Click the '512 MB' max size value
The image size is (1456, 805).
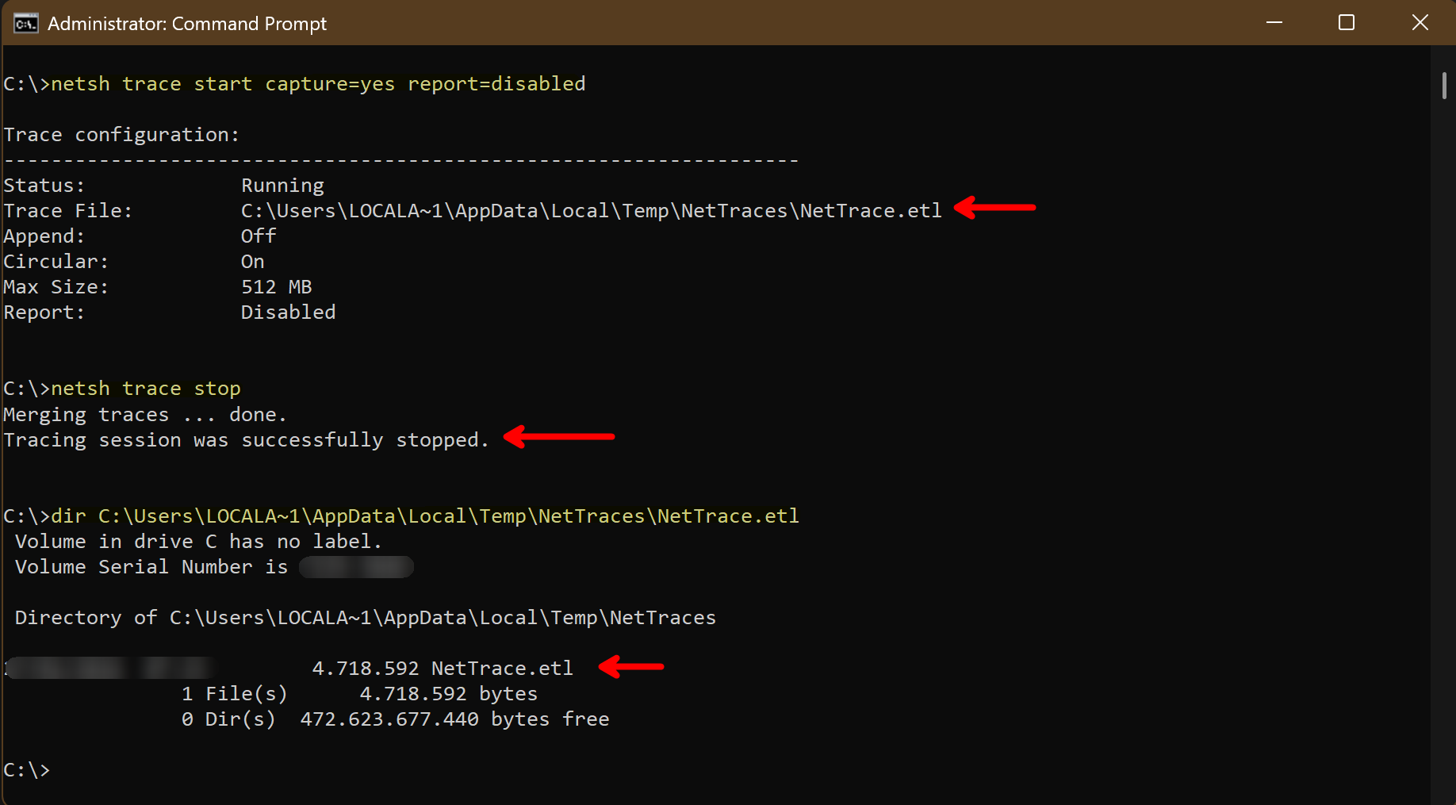pos(276,287)
